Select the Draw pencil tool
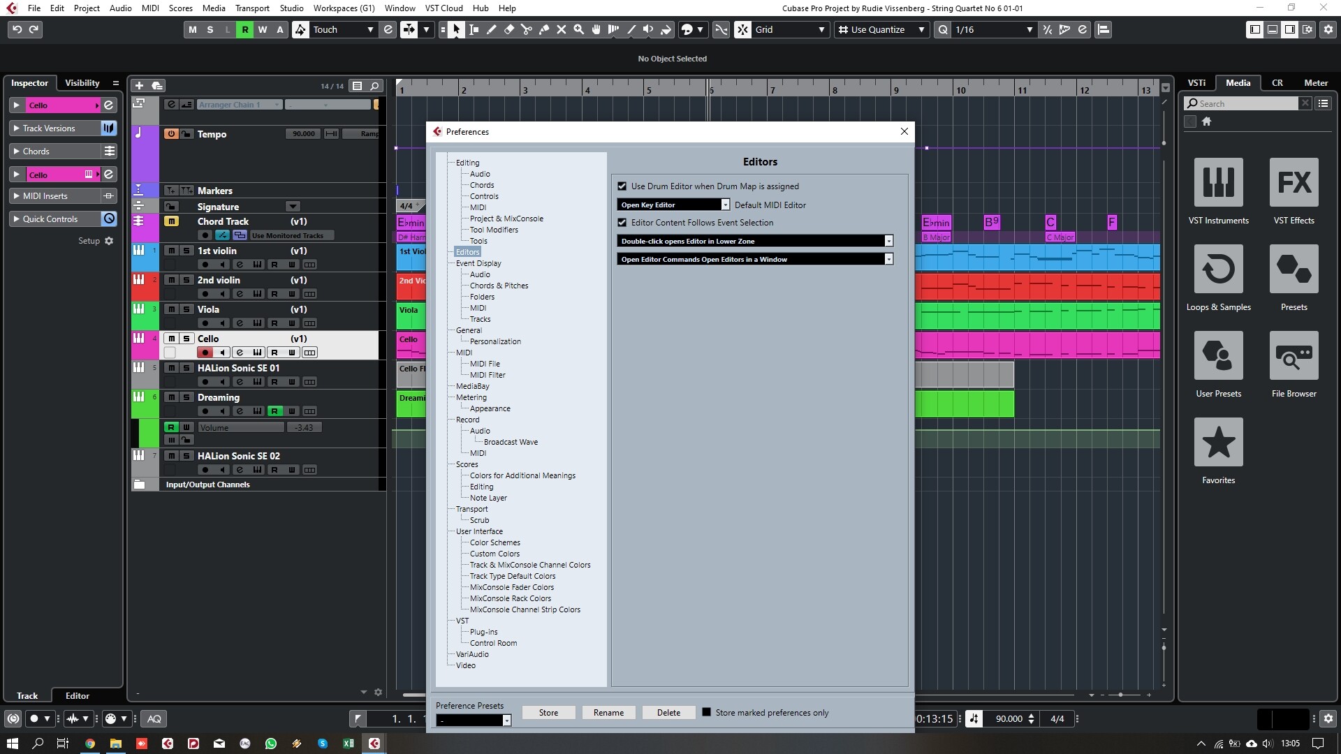 [x=492, y=29]
